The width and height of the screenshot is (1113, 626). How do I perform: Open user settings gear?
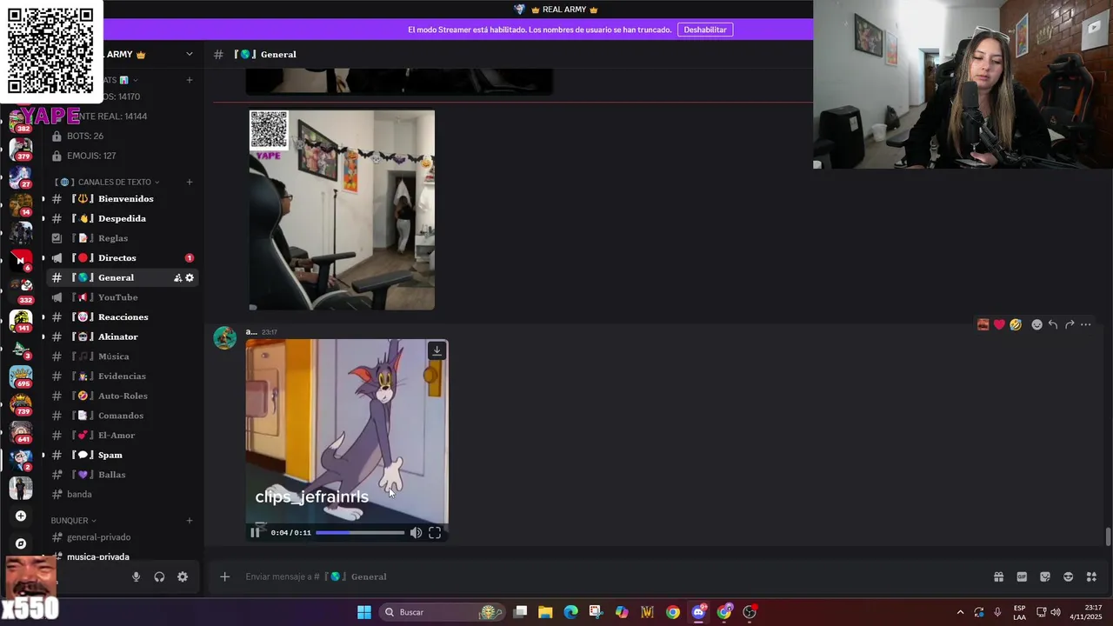[183, 576]
